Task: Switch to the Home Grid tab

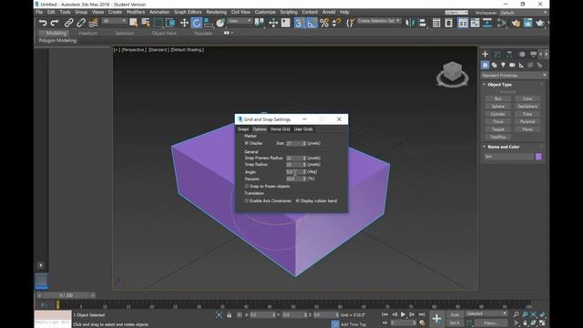Action: [x=281, y=129]
